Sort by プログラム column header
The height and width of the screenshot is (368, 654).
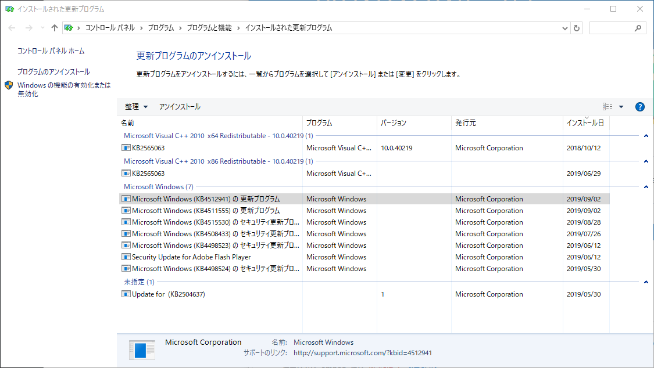(339, 123)
